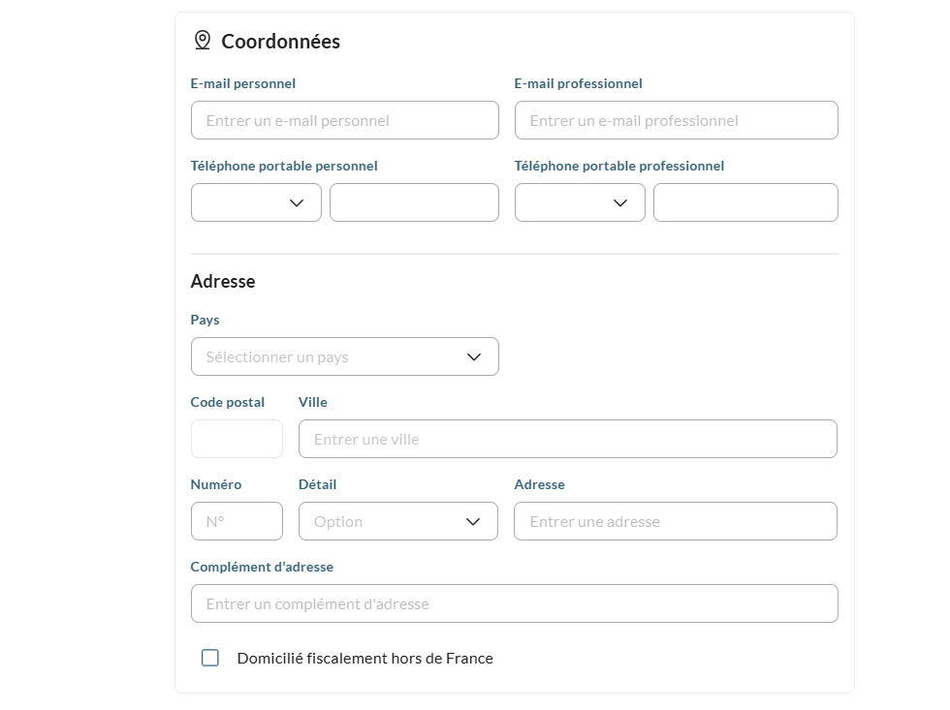
Task: Click the professional mobile phone number field
Action: click(745, 202)
